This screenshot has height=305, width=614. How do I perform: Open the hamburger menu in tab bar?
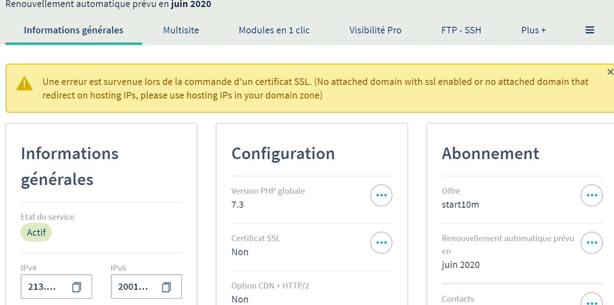click(590, 30)
